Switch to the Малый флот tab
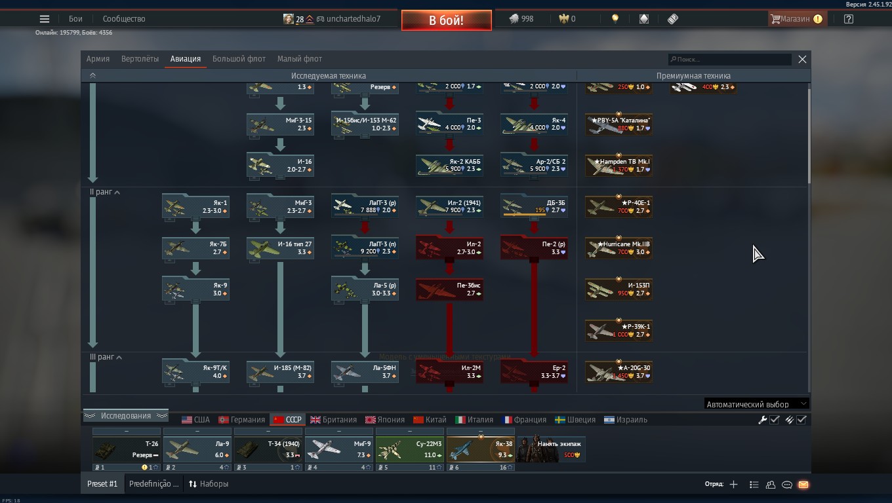The height and width of the screenshot is (503, 892). pos(299,59)
